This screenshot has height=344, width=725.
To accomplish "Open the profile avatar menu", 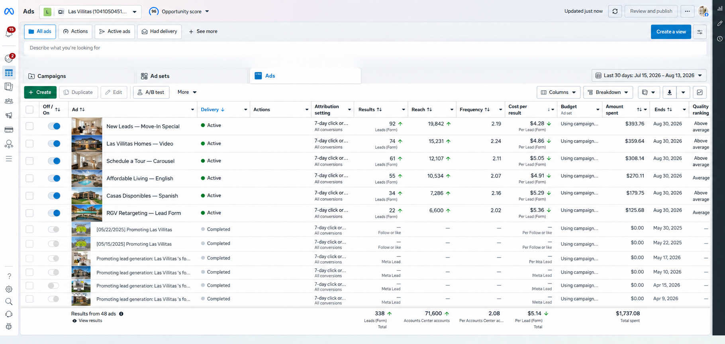I will click(x=703, y=11).
